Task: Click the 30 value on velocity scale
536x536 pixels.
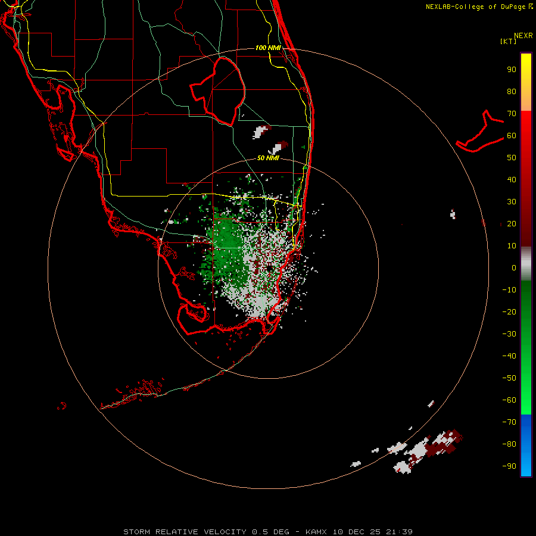Action: pos(512,202)
